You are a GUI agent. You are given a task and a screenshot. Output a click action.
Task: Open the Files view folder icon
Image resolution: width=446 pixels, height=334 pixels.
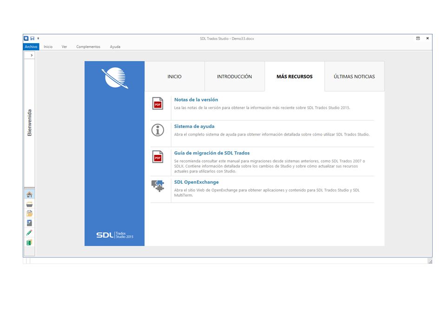pyautogui.click(x=29, y=213)
